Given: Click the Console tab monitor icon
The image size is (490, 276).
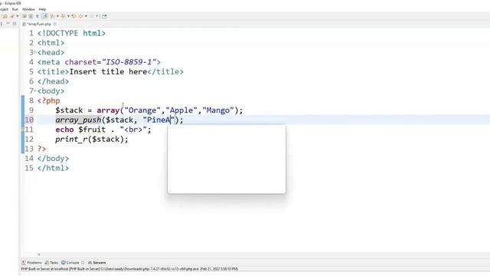Looking at the screenshot, I should (63, 262).
